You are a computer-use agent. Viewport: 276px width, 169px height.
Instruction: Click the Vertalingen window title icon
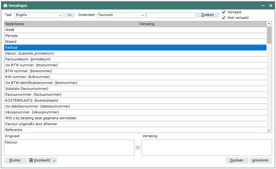[6, 6]
